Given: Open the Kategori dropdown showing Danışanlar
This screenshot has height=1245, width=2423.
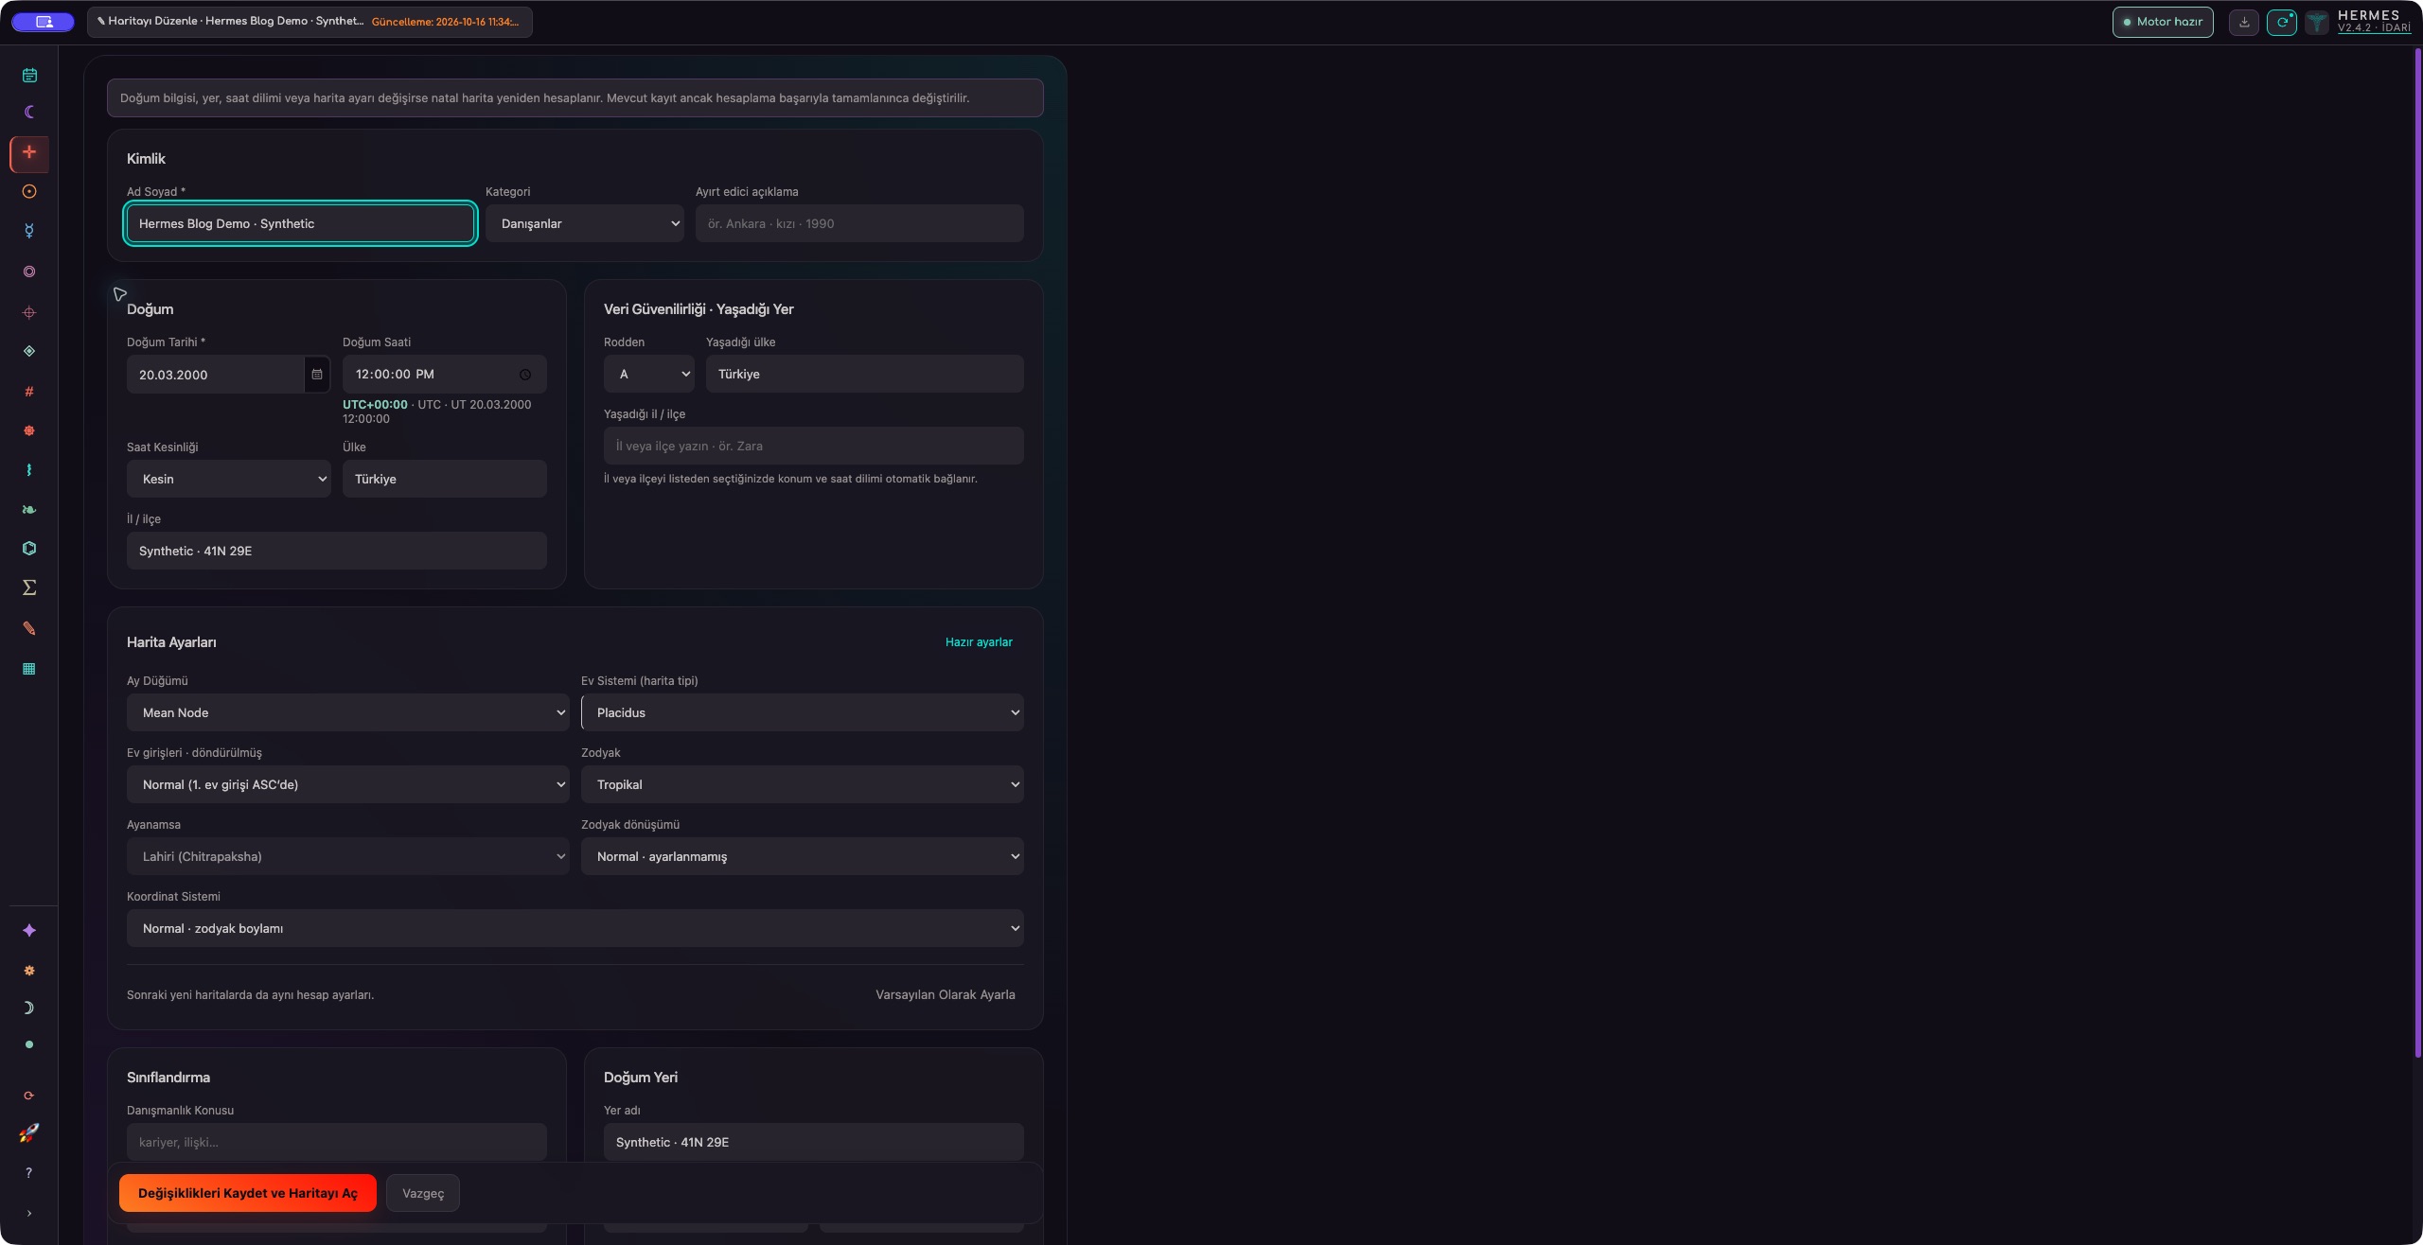Looking at the screenshot, I should 585,223.
